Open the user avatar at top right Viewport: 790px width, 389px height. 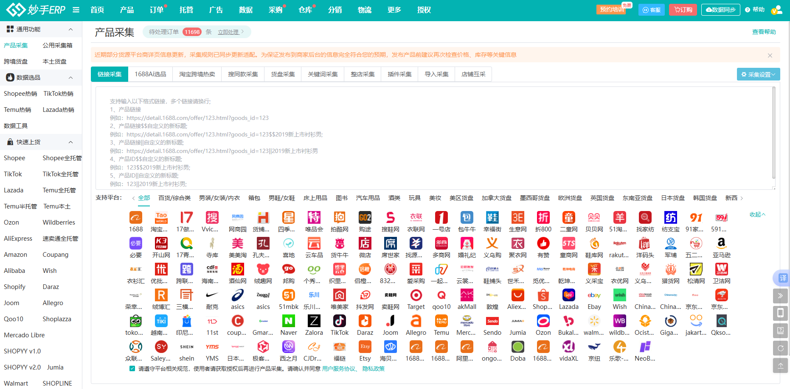tap(776, 10)
